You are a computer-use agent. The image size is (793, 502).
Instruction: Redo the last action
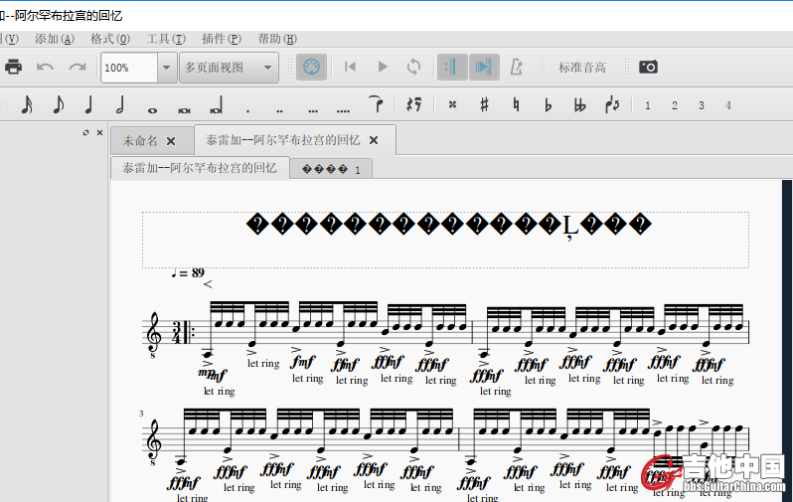[x=77, y=67]
